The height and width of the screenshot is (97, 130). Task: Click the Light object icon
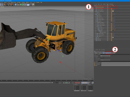point(33,5)
